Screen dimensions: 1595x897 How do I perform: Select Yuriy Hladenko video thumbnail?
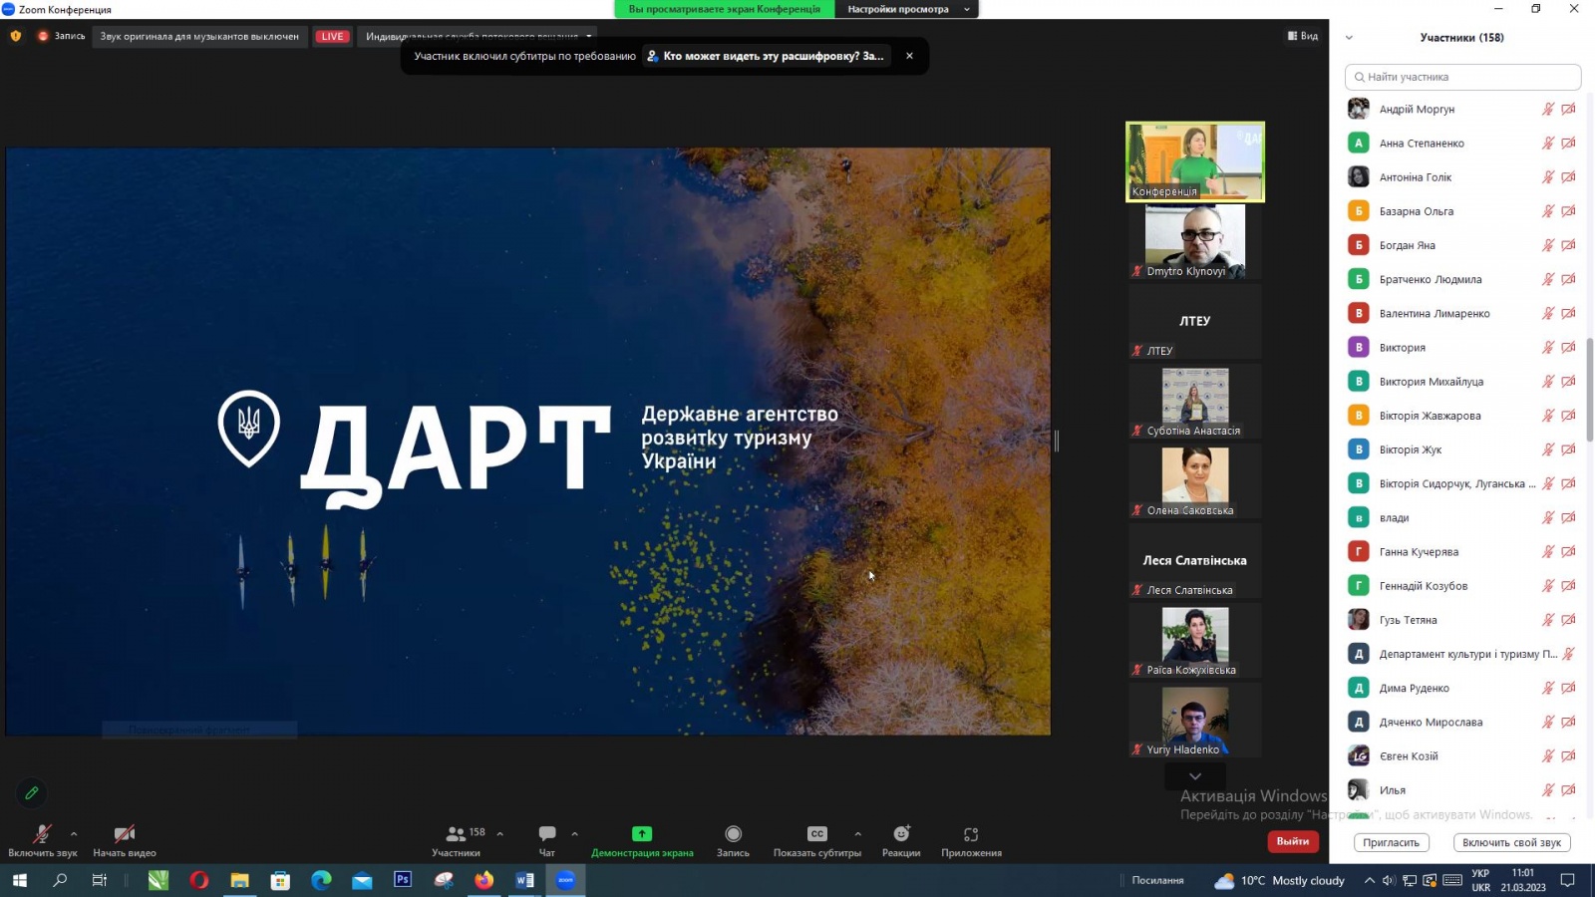[x=1195, y=720]
